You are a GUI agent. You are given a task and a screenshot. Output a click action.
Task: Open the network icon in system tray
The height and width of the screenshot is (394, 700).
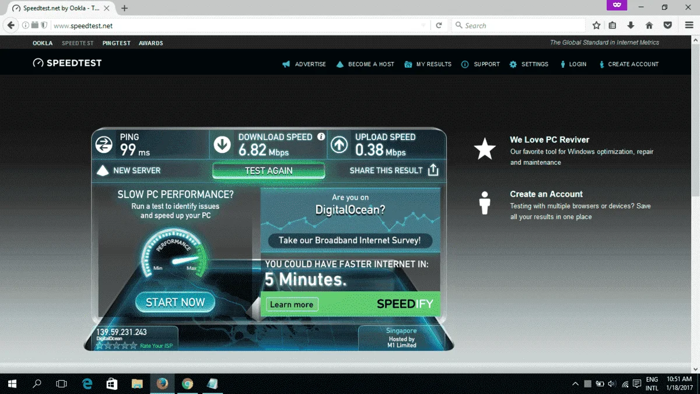coord(625,383)
